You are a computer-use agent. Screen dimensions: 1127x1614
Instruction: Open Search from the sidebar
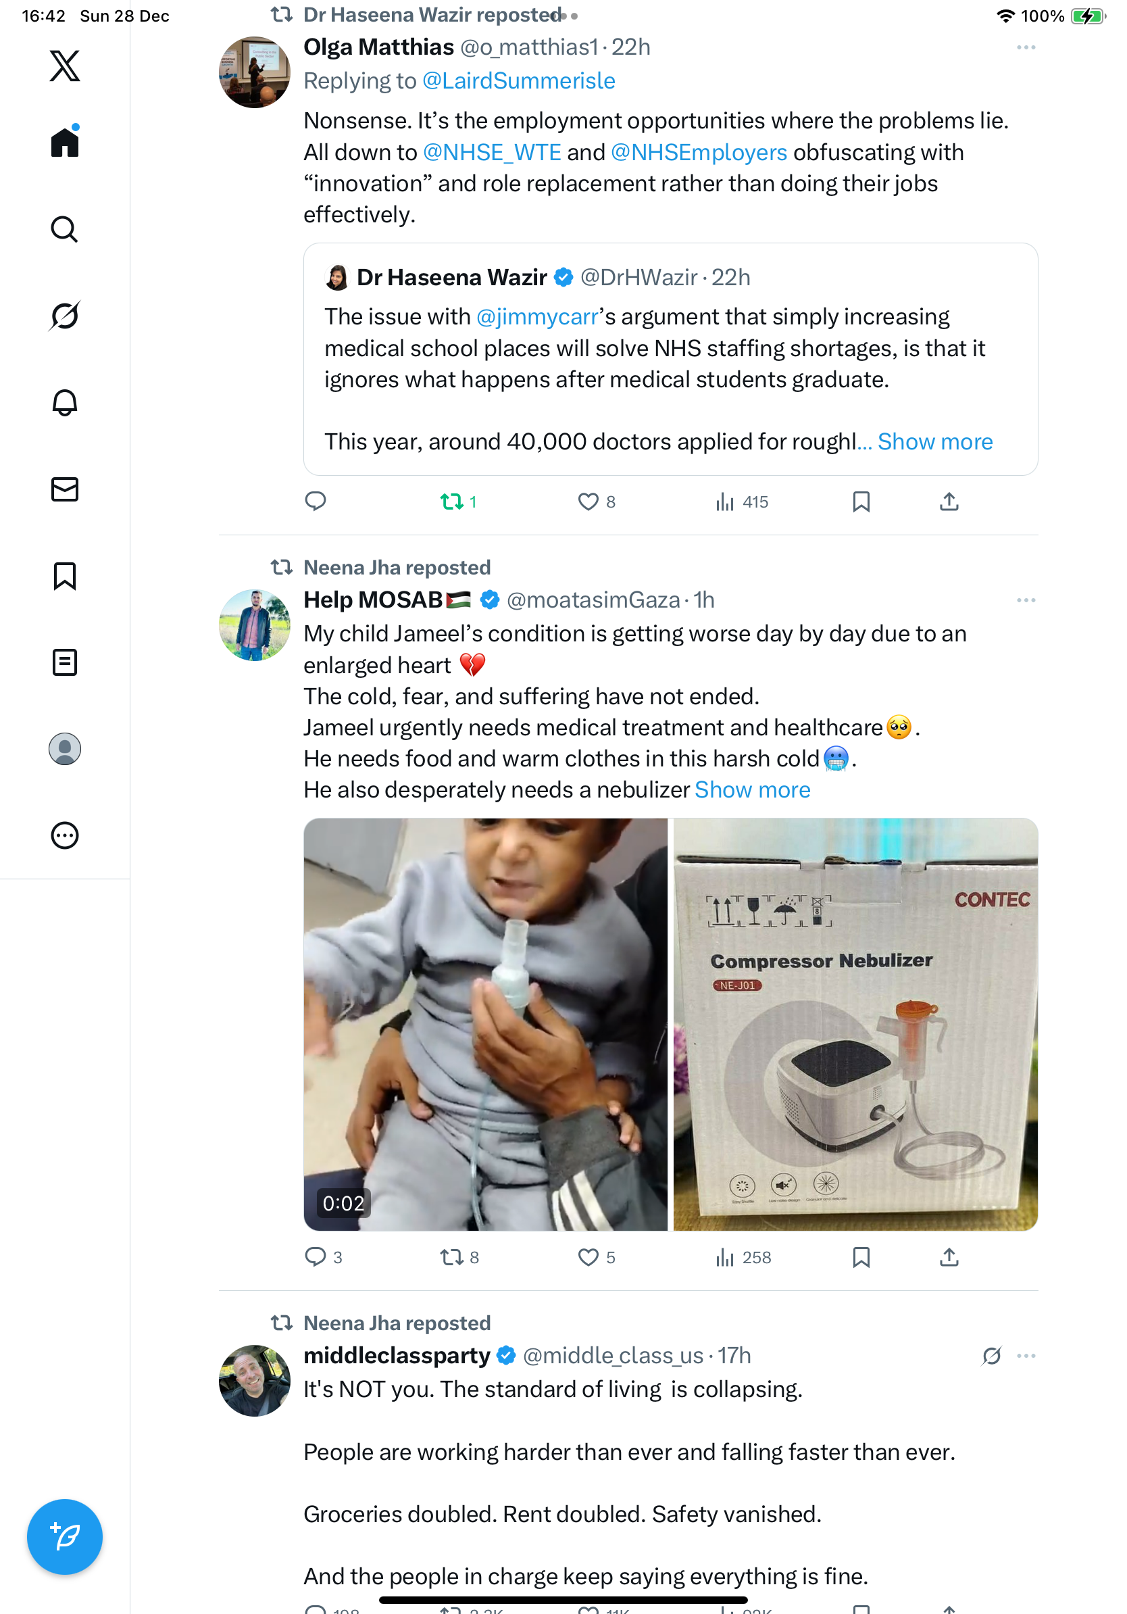click(65, 229)
